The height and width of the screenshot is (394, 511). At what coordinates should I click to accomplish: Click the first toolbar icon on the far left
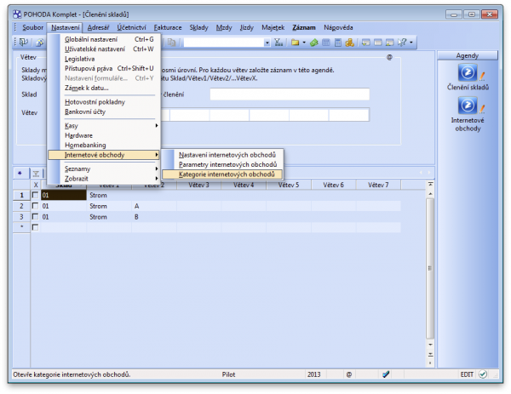[24, 43]
